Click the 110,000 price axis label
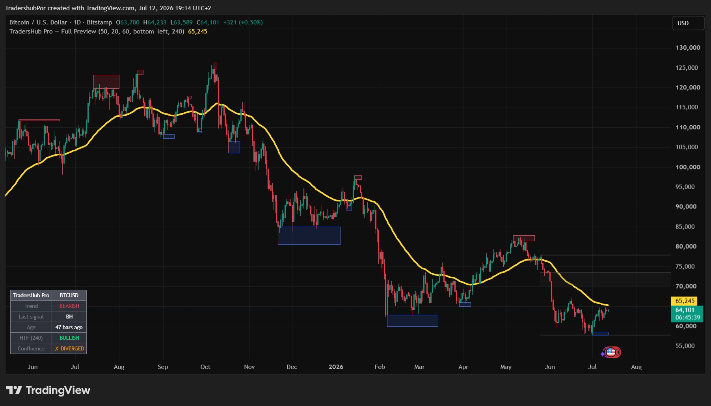 [688, 127]
